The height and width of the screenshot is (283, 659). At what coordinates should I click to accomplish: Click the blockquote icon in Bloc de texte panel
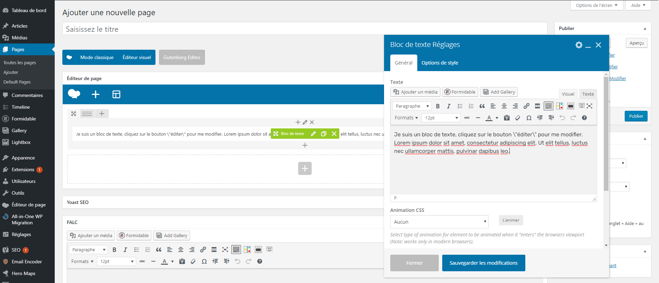pyautogui.click(x=482, y=106)
